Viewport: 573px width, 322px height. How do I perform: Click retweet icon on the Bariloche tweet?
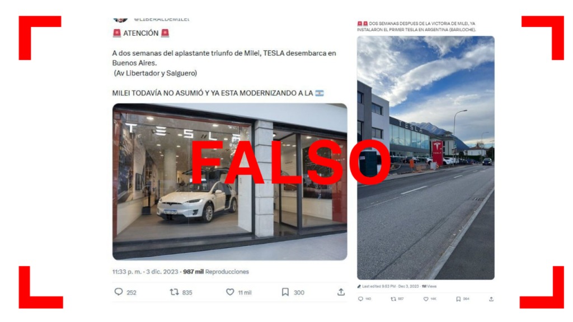pos(393,299)
